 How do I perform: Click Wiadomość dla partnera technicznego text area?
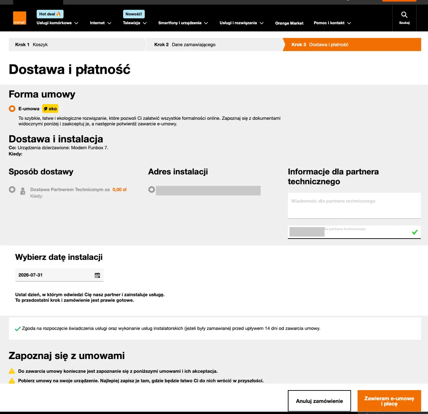pyautogui.click(x=354, y=206)
